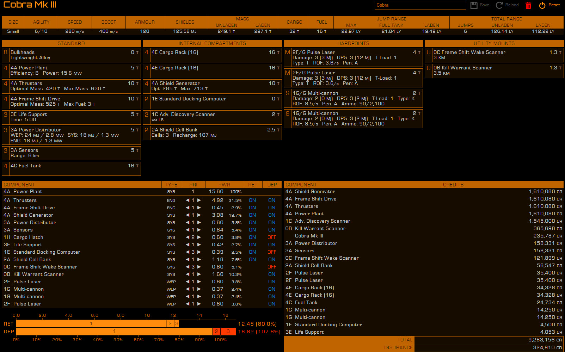Click left priority arrow for Life Support
Screen dimensions: 565x352
tap(188, 245)
